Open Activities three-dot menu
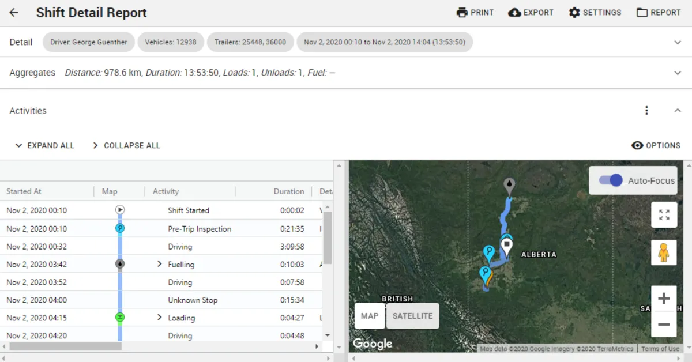692x362 pixels. pos(647,111)
